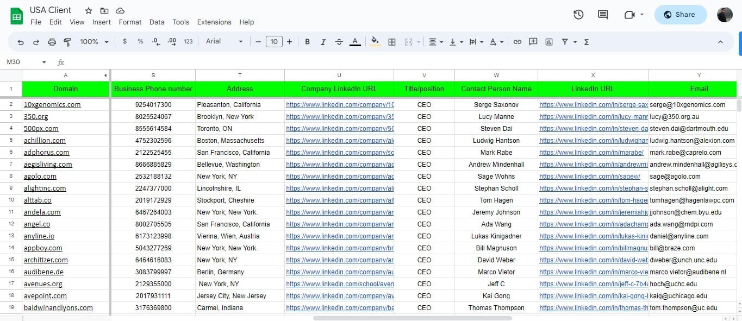Viewport: 742px width, 321px height.
Task: Open the comments history
Action: point(603,15)
